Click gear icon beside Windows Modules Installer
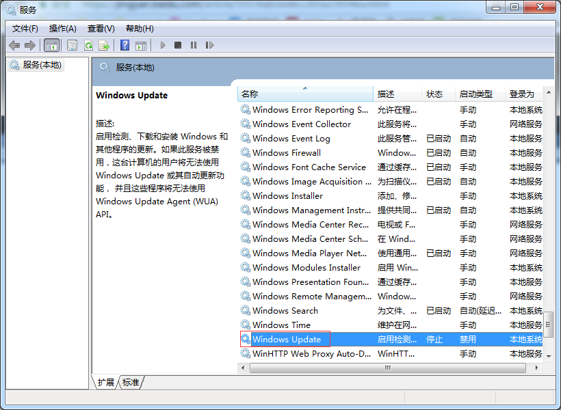The width and height of the screenshot is (561, 410). pyautogui.click(x=246, y=267)
